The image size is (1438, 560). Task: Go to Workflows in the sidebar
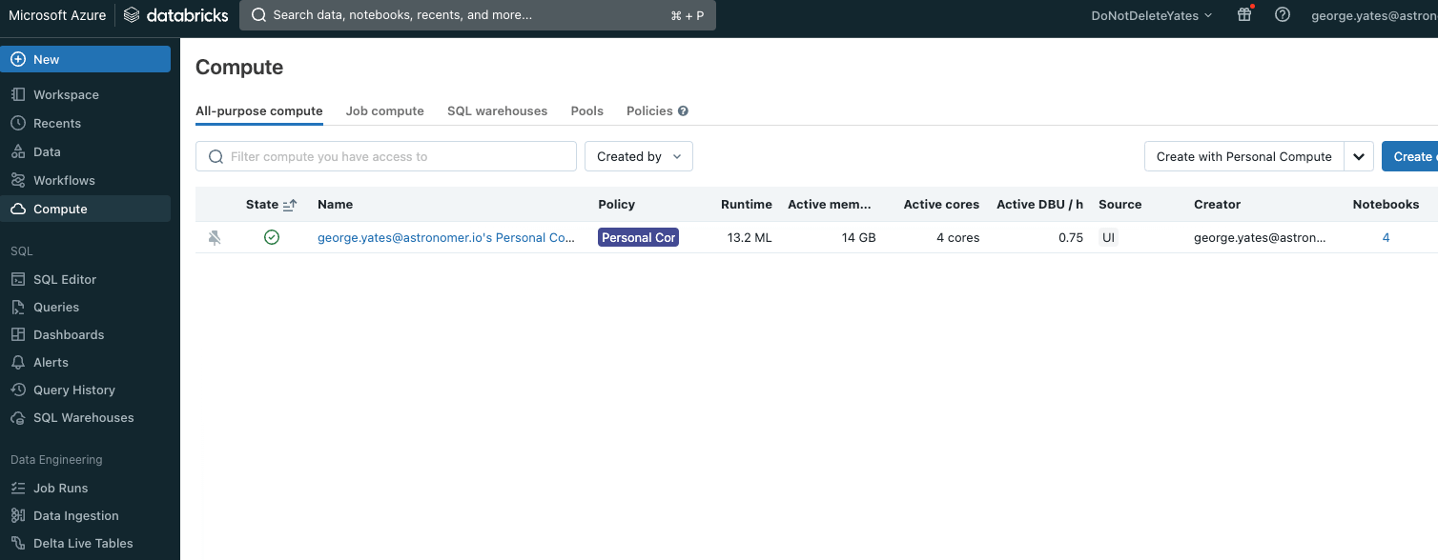coord(64,181)
